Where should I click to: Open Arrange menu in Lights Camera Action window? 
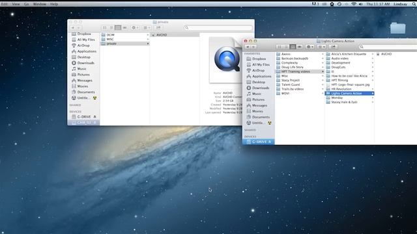click(321, 47)
